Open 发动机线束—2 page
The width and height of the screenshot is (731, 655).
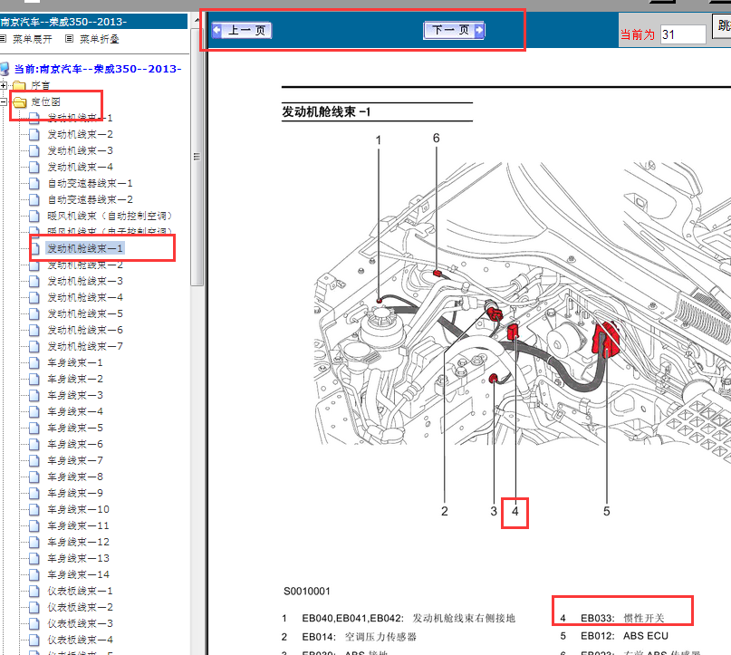pyautogui.click(x=81, y=134)
